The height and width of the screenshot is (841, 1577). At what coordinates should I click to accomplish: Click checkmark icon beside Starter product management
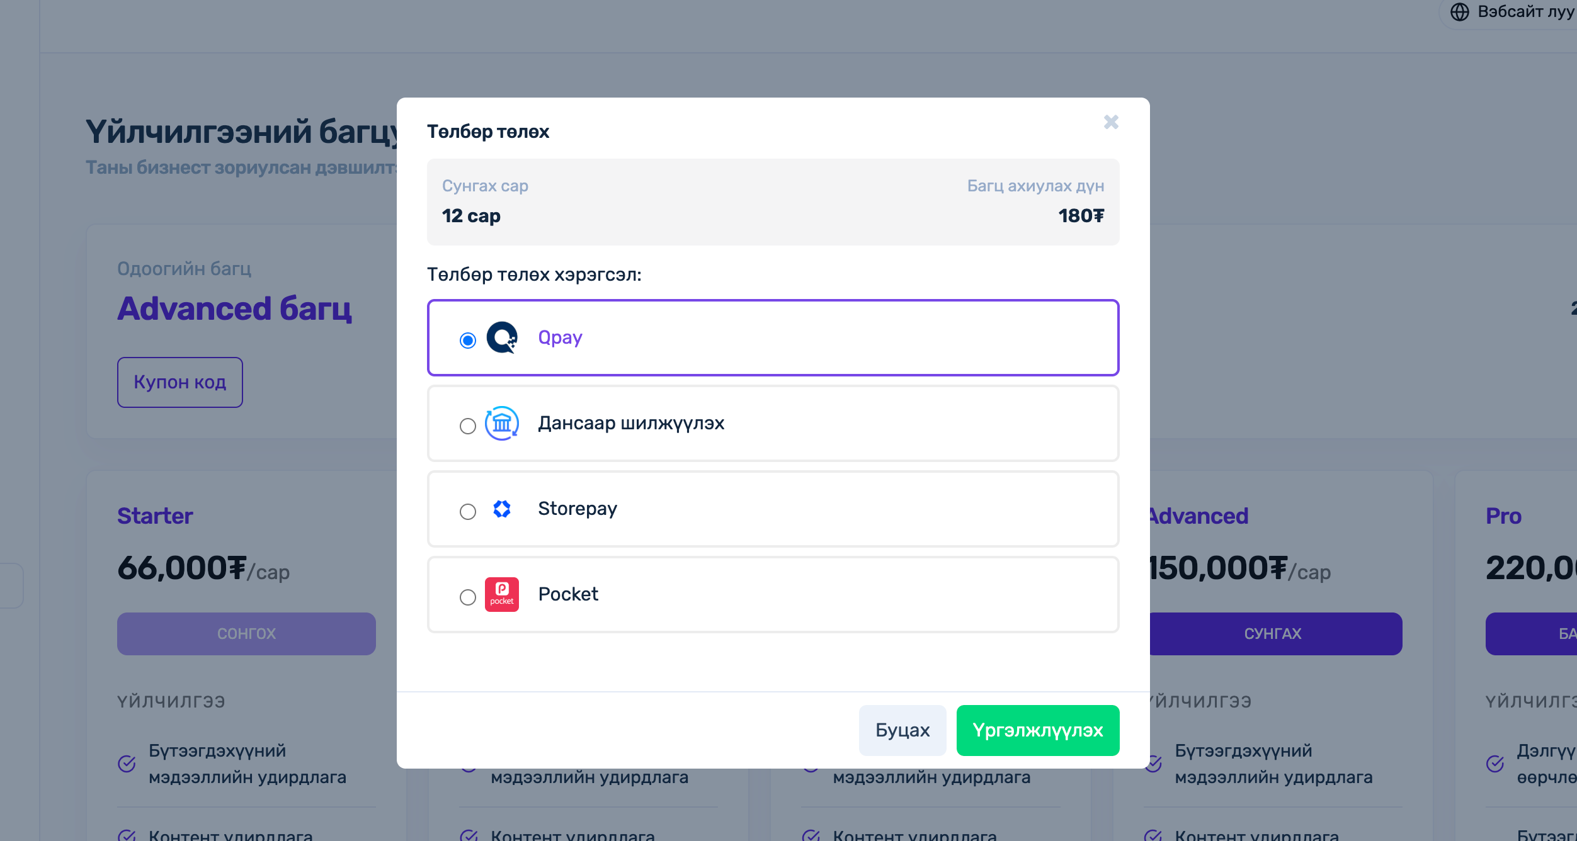[x=127, y=764]
